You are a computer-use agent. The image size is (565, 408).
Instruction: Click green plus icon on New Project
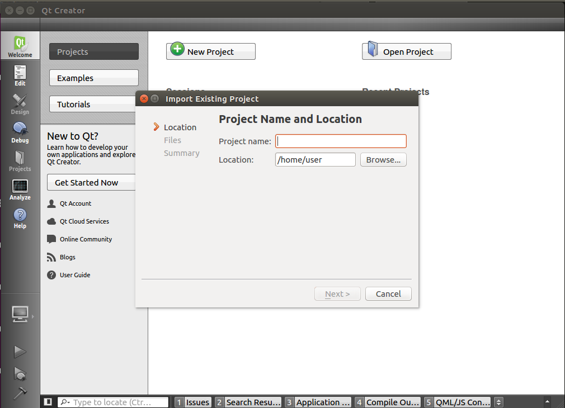point(177,49)
